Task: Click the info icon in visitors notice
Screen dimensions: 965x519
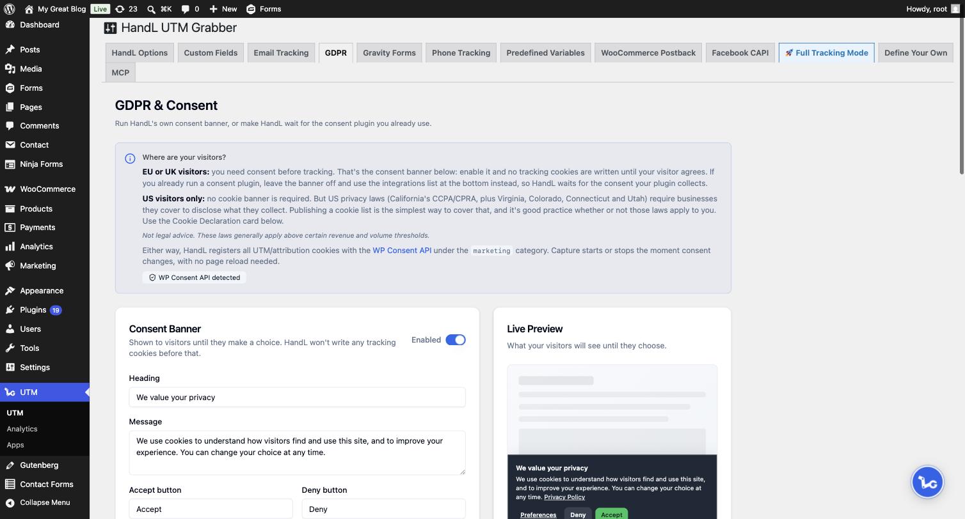Action: (130, 159)
